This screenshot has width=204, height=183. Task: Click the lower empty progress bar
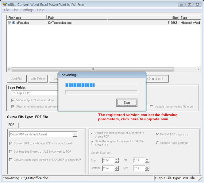(x=102, y=92)
